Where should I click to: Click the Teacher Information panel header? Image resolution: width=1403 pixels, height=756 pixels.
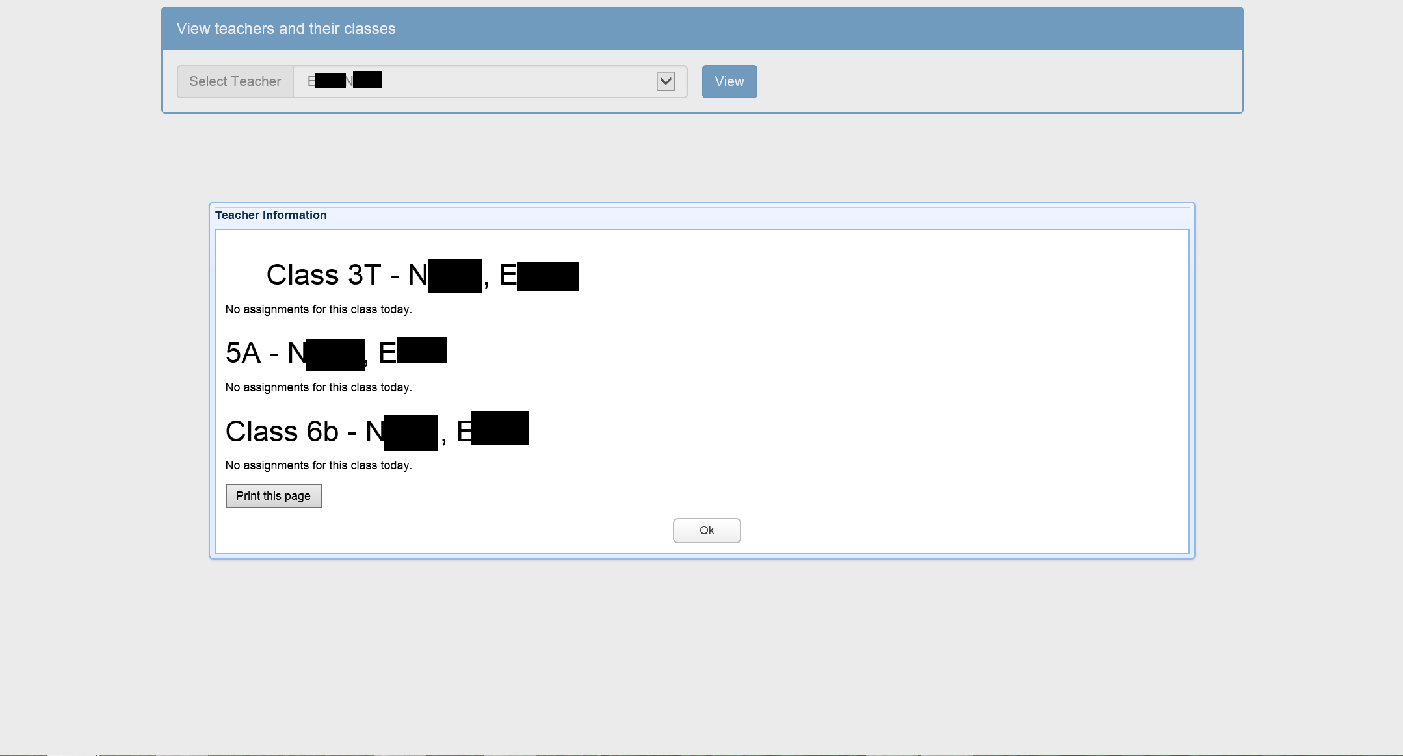point(270,215)
